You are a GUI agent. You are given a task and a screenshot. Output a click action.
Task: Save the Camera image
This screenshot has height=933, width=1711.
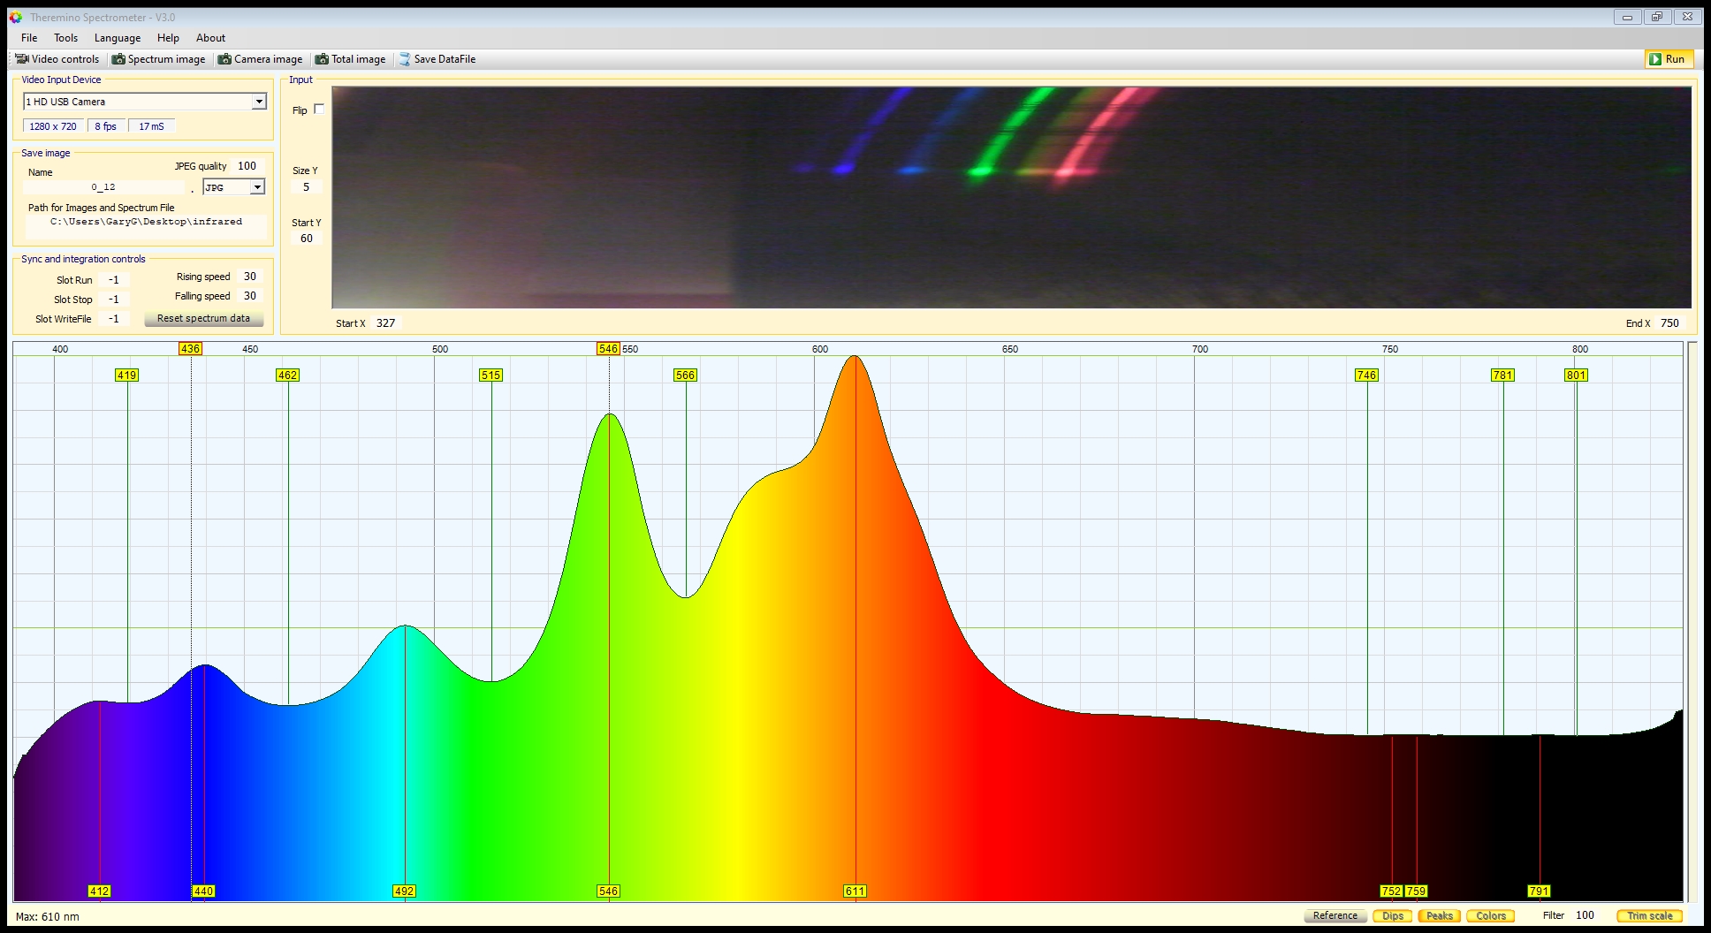click(x=261, y=59)
